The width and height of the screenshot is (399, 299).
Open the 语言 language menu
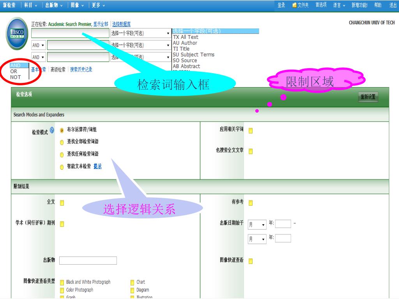(x=339, y=5)
